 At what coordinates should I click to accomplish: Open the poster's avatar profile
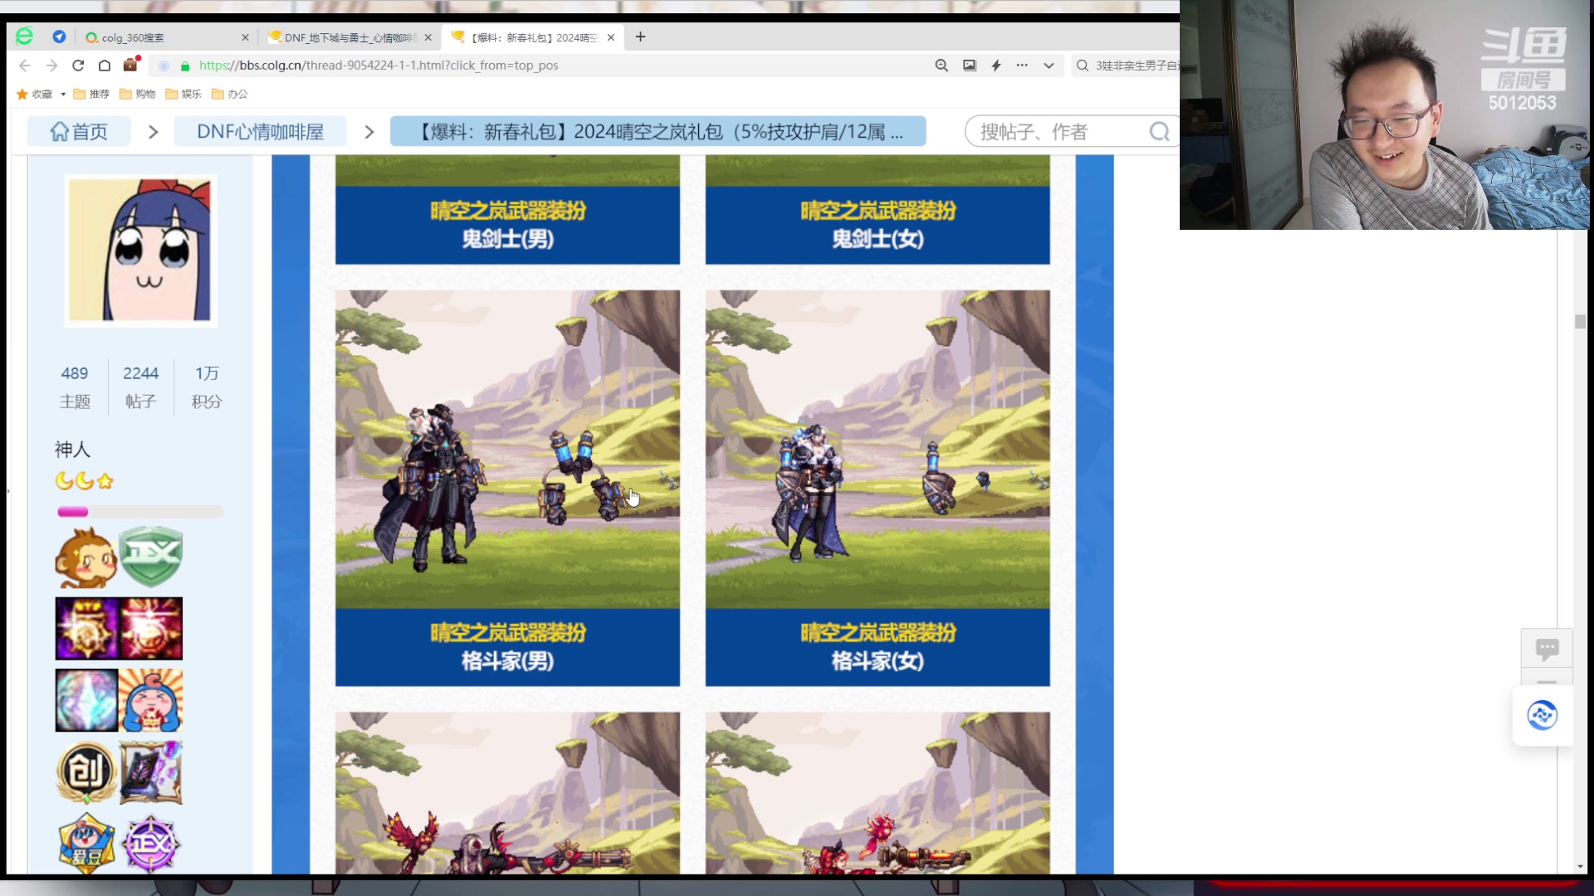(140, 250)
